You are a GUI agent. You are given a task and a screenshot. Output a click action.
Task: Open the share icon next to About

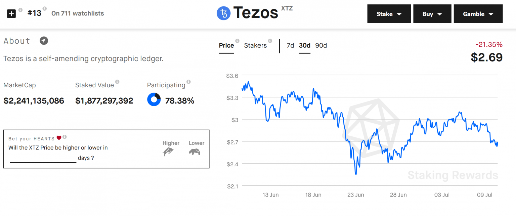click(43, 41)
